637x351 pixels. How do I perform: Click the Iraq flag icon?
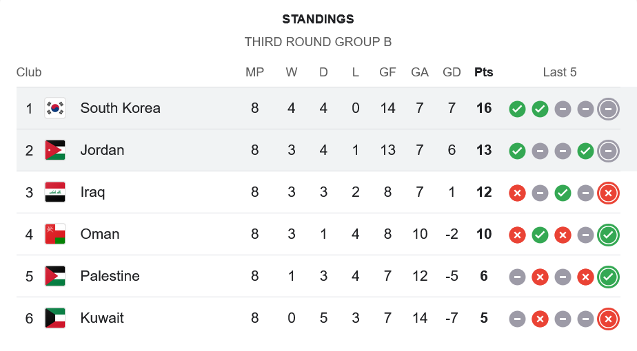[55, 192]
